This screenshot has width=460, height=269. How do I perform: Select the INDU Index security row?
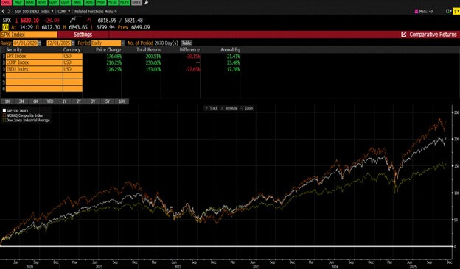pos(34,69)
